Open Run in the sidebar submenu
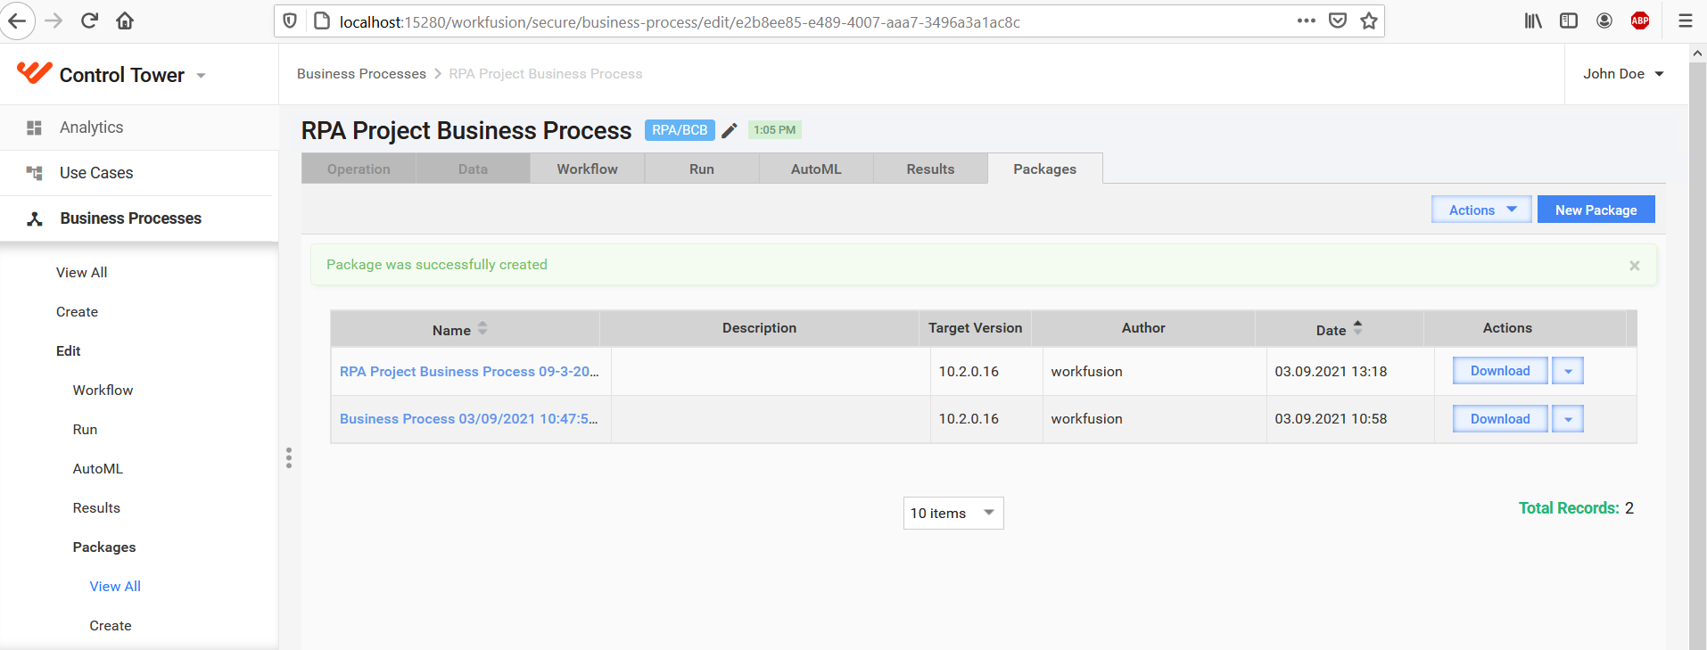Viewport: 1707px width, 650px height. tap(85, 430)
